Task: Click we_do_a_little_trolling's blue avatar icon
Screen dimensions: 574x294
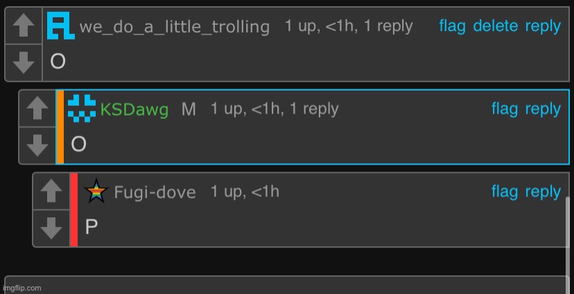Action: point(61,26)
